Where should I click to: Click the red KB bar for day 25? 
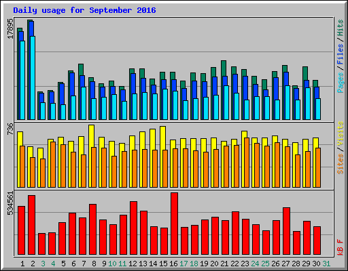pyautogui.click(x=266, y=243)
